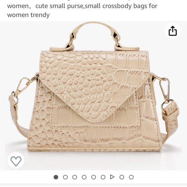Switch to the third image carousel dot
Screen dimensions: 187x187
[x=75, y=177]
